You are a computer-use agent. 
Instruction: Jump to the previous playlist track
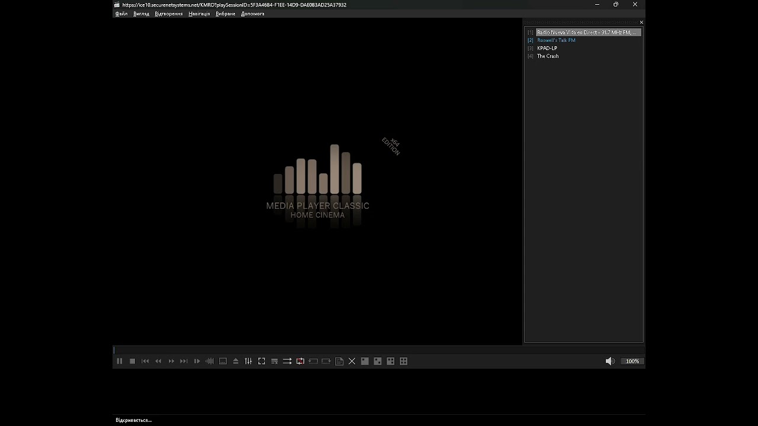coord(145,361)
